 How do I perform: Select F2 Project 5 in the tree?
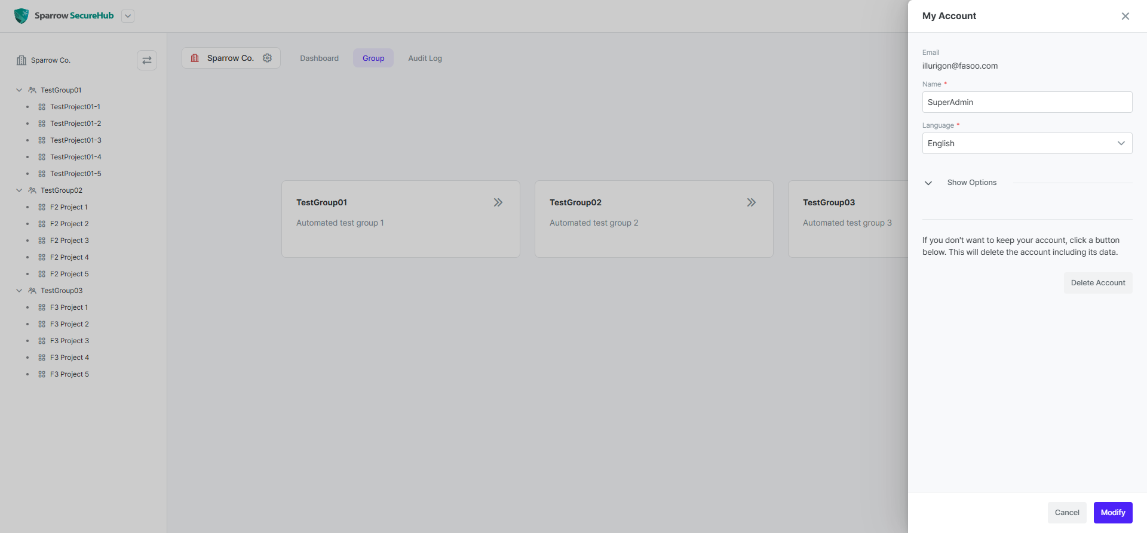tap(69, 274)
